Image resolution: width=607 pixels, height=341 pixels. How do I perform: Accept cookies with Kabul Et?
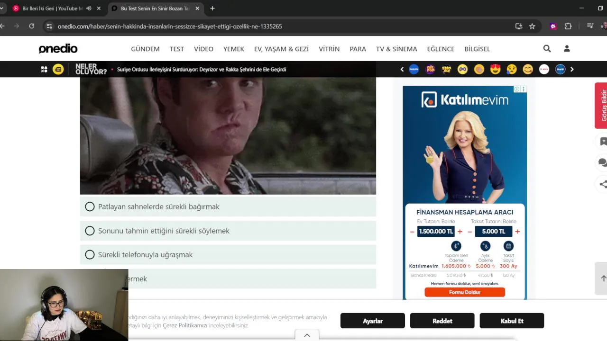coord(512,321)
